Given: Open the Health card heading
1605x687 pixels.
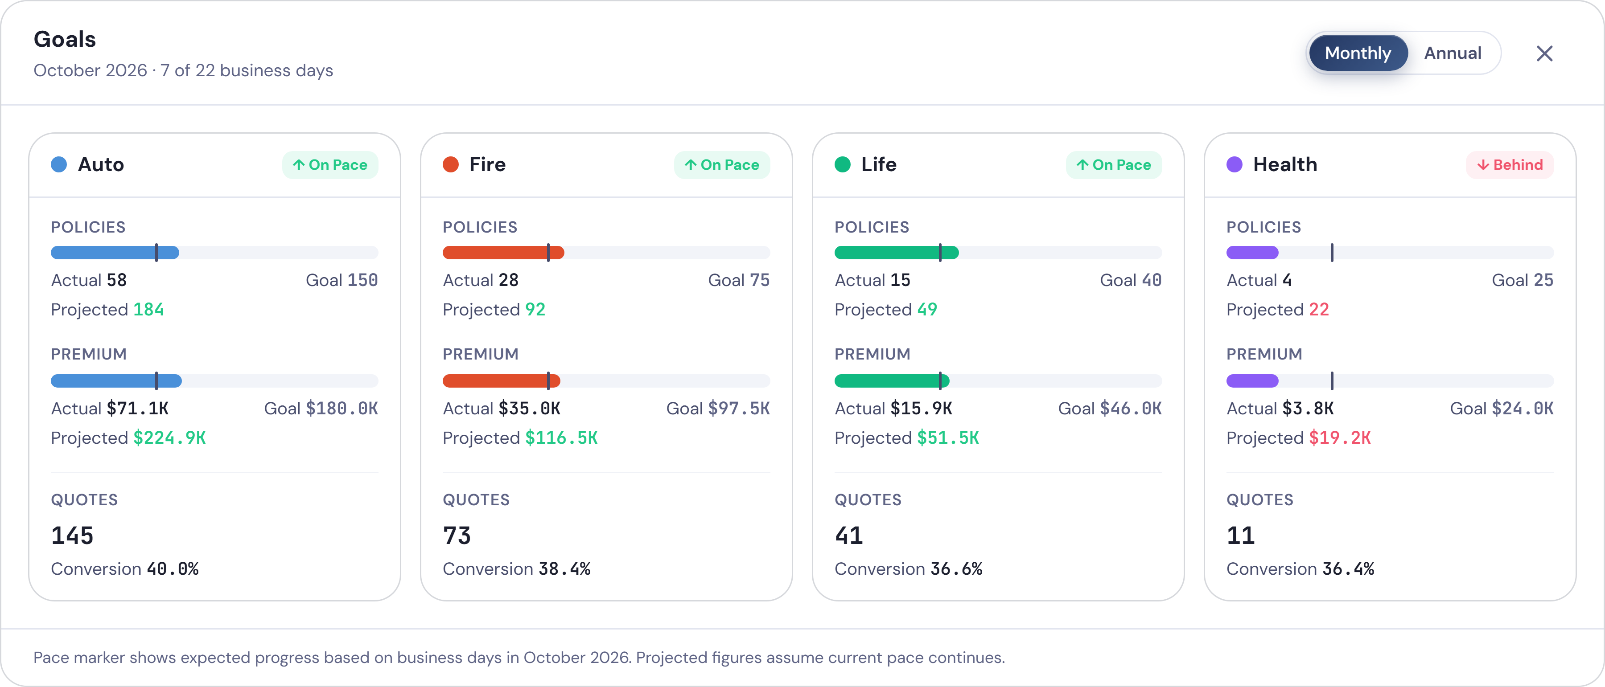Looking at the screenshot, I should 1285,164.
